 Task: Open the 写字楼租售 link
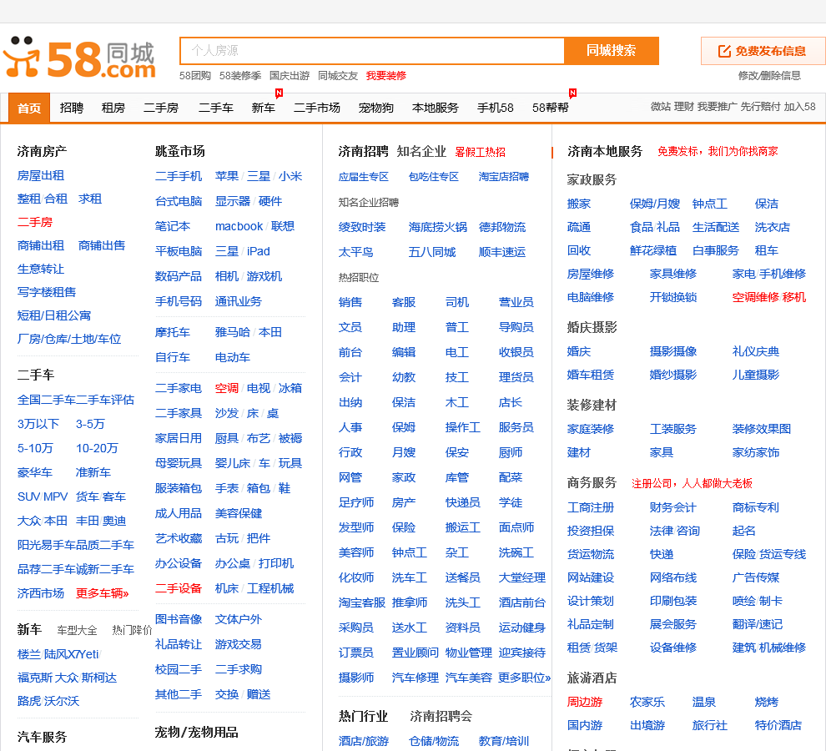pyautogui.click(x=47, y=292)
